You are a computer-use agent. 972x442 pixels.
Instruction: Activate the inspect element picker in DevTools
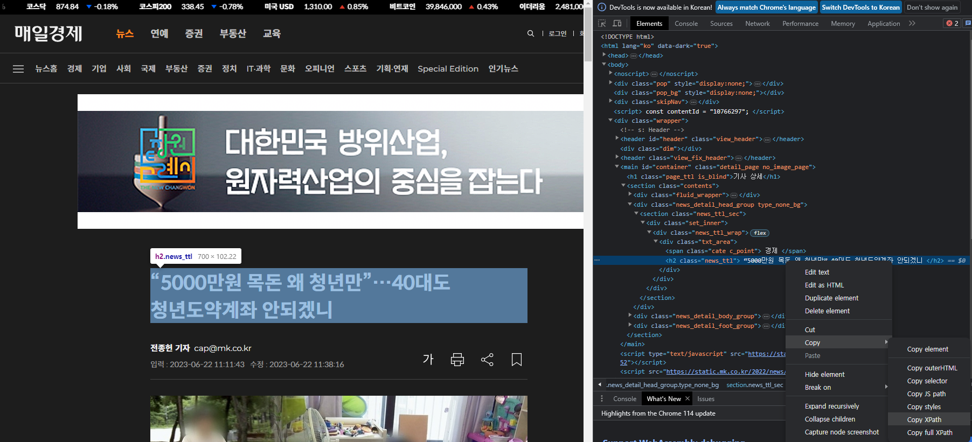tap(602, 23)
